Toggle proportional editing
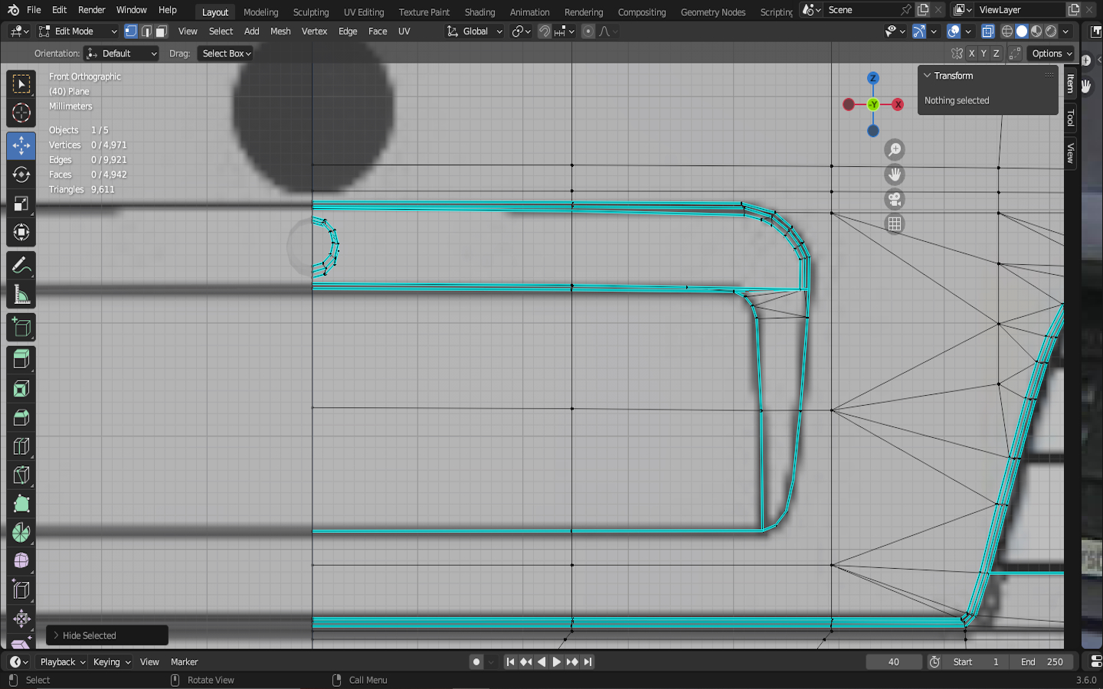1103x689 pixels. point(588,31)
